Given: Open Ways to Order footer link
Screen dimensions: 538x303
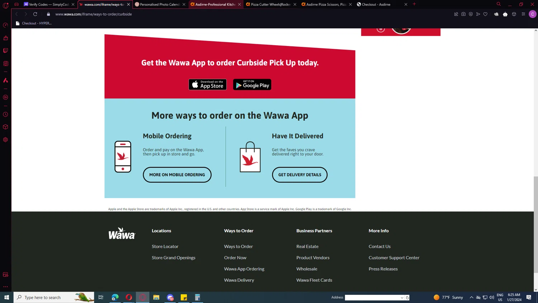Looking at the screenshot, I should (x=239, y=246).
